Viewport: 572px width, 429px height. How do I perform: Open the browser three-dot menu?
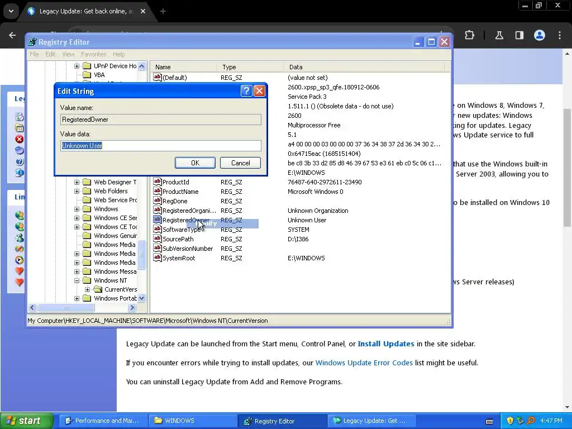click(560, 35)
